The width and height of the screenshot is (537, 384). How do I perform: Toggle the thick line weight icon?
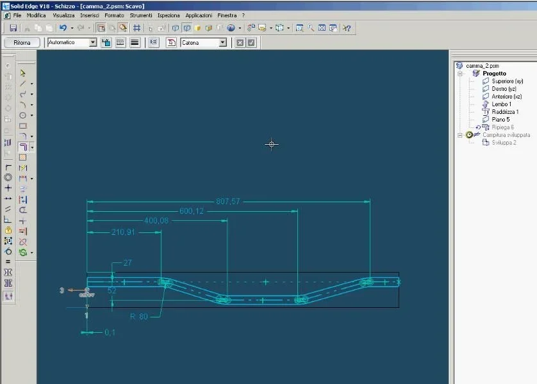[x=135, y=42]
